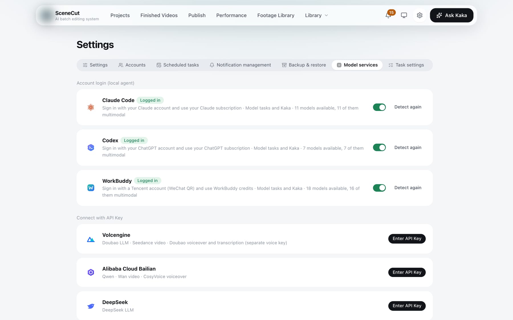Screen dimensions: 513x320
Task: Navigate to the Publish page
Action: pos(197,15)
